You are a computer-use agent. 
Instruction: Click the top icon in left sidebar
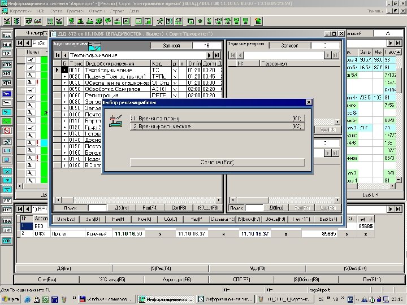click(7, 35)
